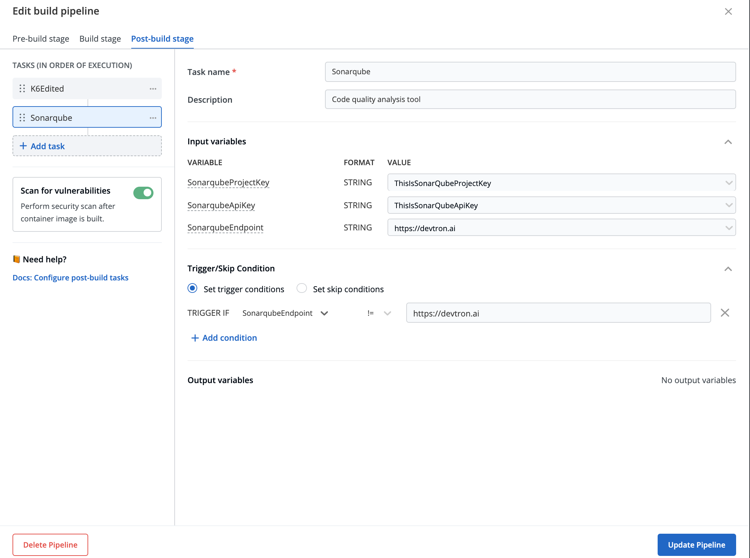
Task: Select the Set trigger conditions radio button
Action: click(192, 288)
